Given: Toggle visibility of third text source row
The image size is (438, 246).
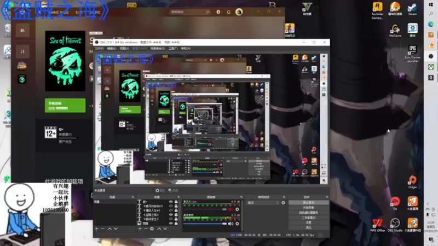Looking at the screenshot, I should click(171, 210).
